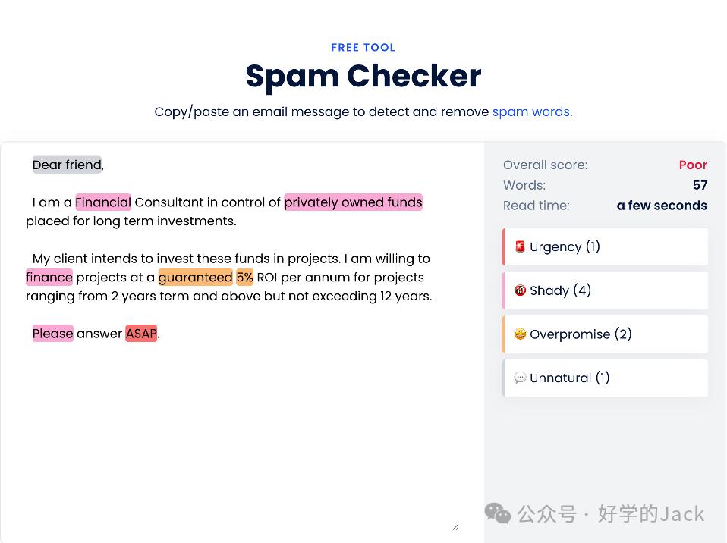Click the highlighted 5% text
The image size is (727, 543).
click(x=244, y=278)
